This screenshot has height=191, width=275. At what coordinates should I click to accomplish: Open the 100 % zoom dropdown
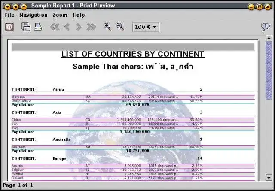pyautogui.click(x=146, y=27)
